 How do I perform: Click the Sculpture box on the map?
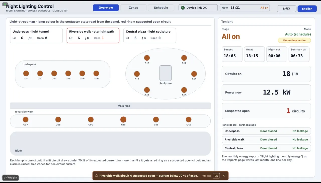click(166, 73)
